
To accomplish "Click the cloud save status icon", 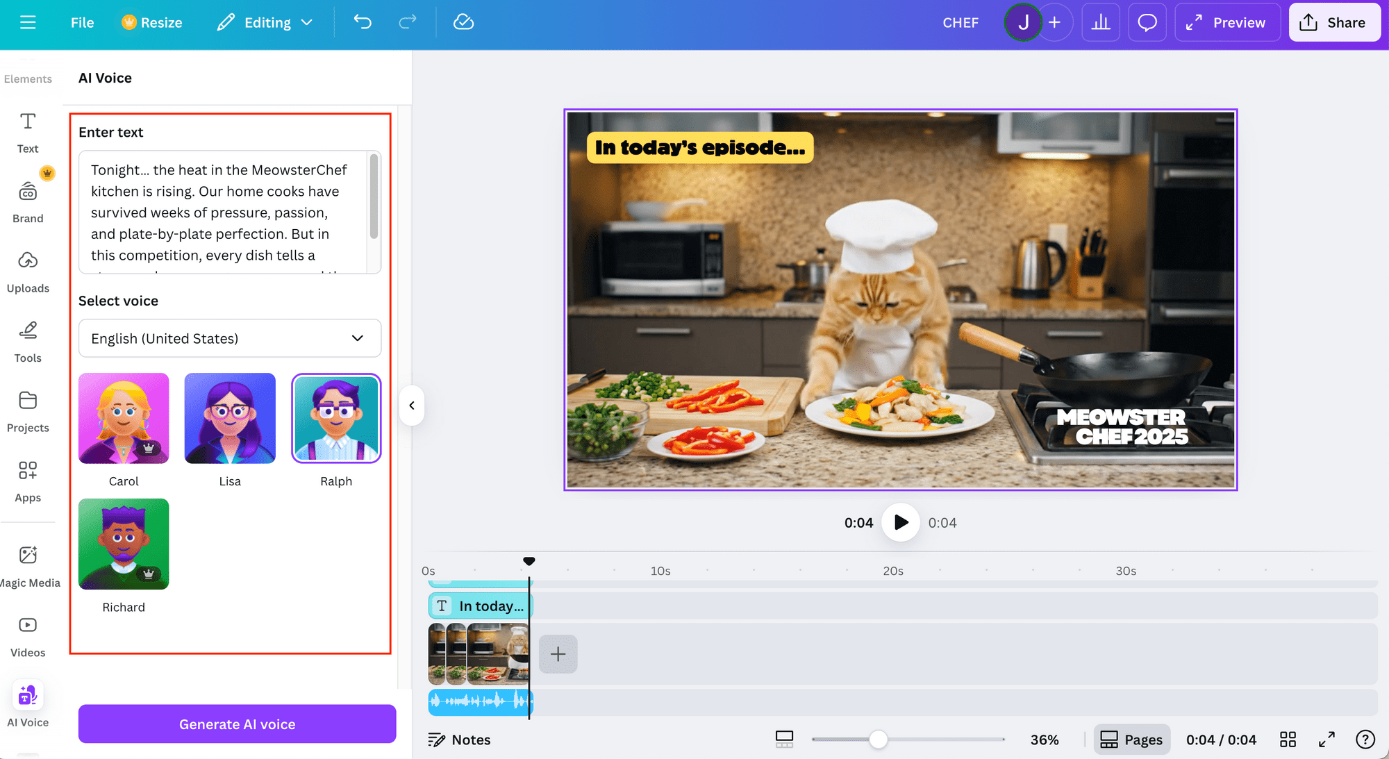I will coord(463,22).
